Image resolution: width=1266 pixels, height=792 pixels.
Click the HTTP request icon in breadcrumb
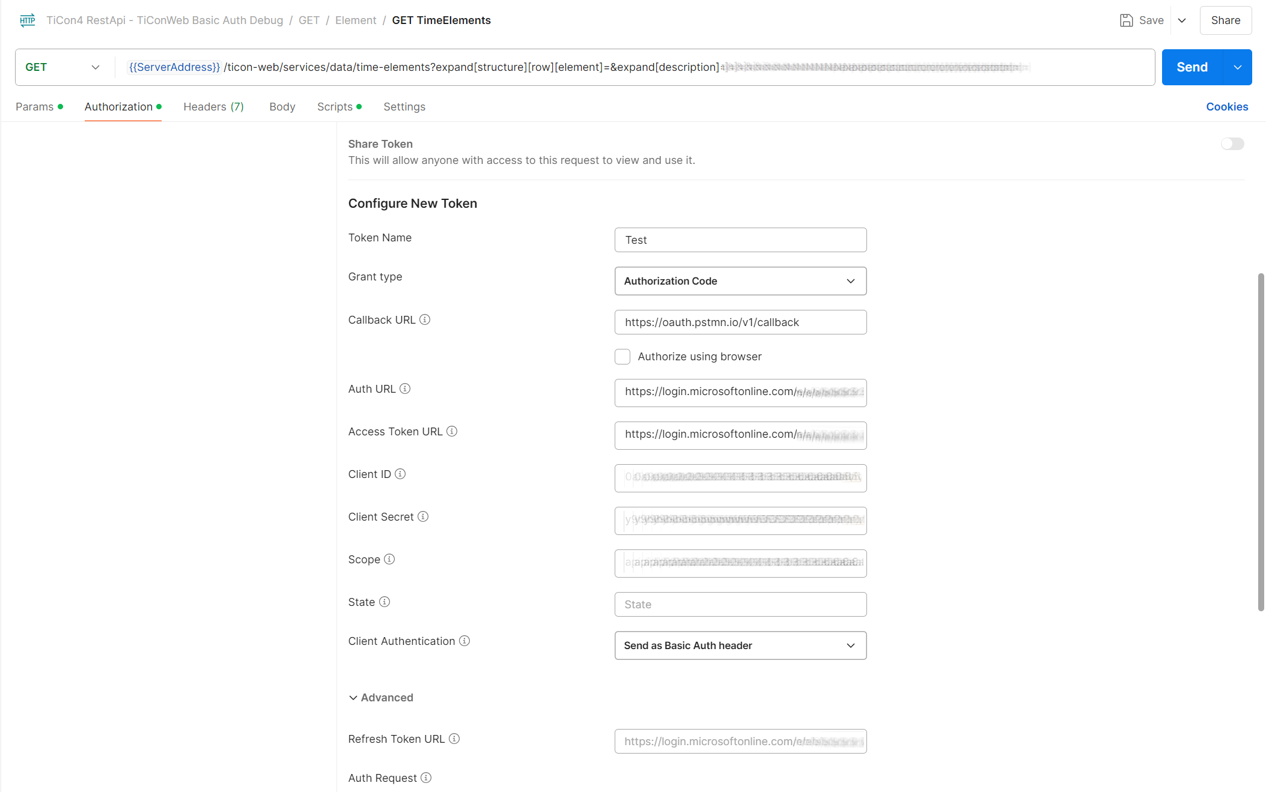[x=28, y=20]
